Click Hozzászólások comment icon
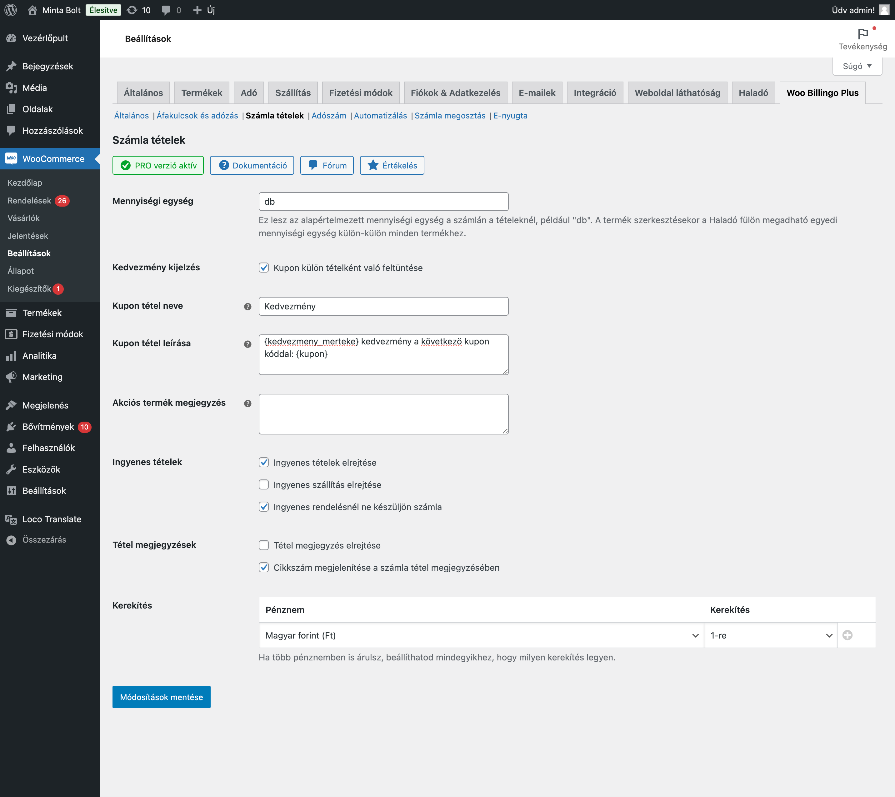The width and height of the screenshot is (895, 797). point(11,131)
